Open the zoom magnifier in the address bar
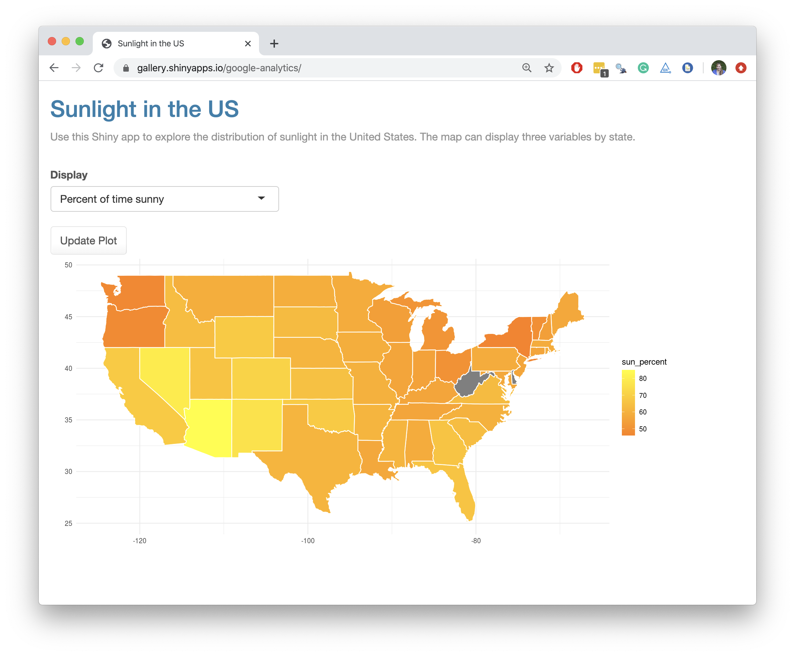 point(526,68)
